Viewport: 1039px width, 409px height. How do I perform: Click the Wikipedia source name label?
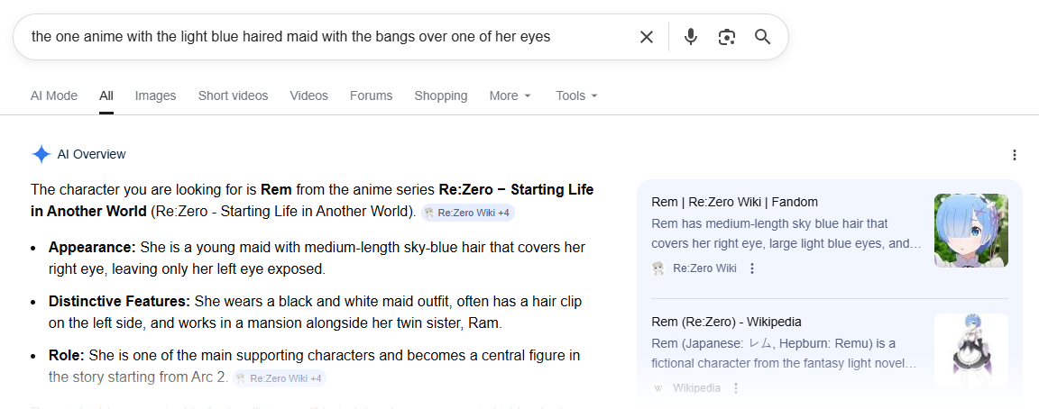(696, 387)
